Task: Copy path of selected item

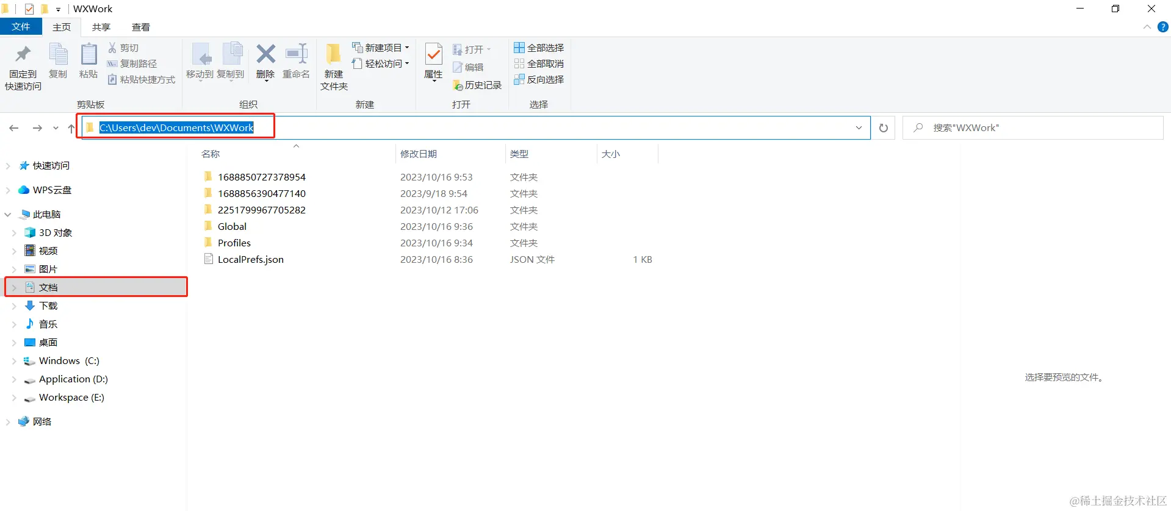Action: (132, 63)
